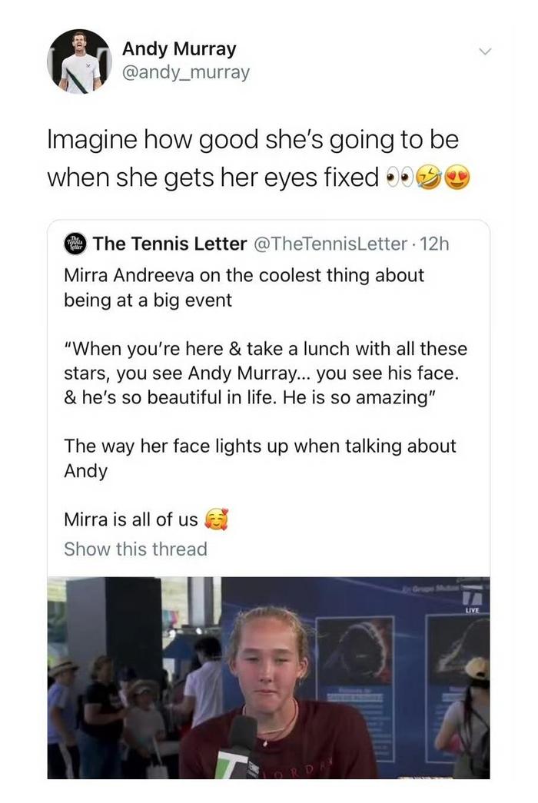This screenshot has height=803, width=538.
Task: Click the "Mirra Andreeva on the coolest thing" line
Action: point(244,275)
